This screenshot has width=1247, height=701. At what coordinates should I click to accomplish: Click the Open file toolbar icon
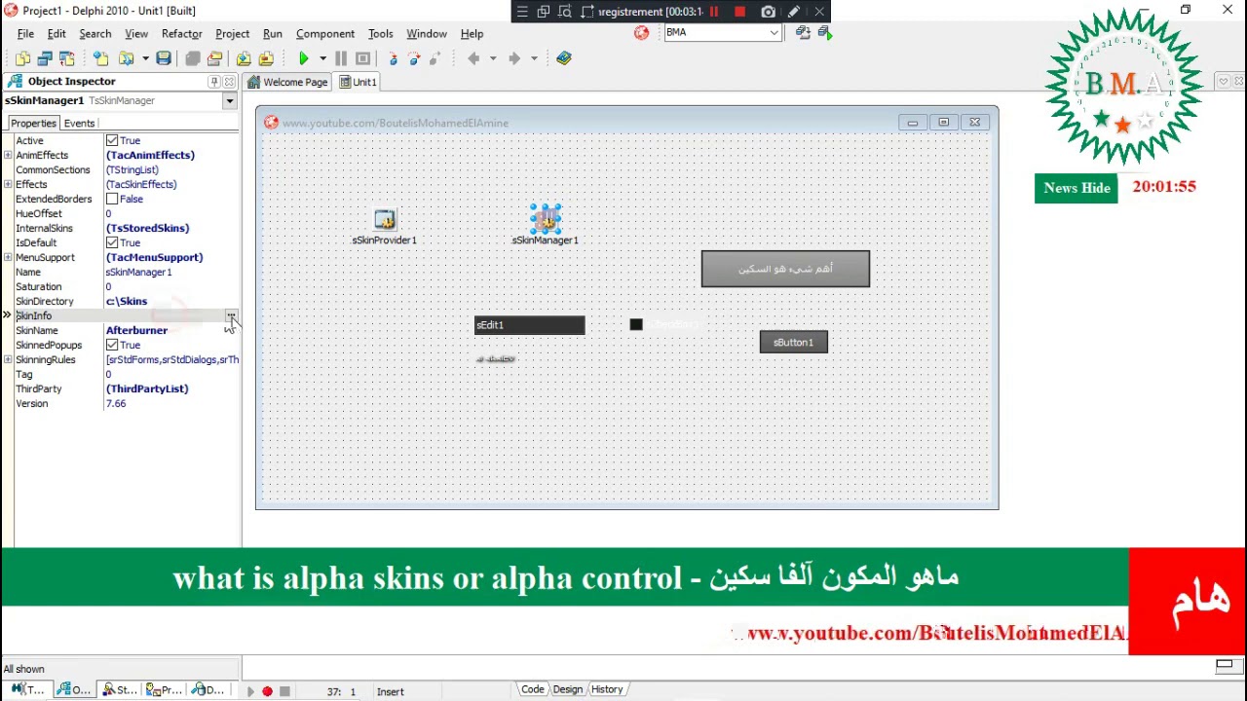click(126, 58)
